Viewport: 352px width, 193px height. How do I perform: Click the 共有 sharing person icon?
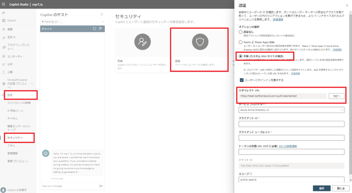(143, 42)
